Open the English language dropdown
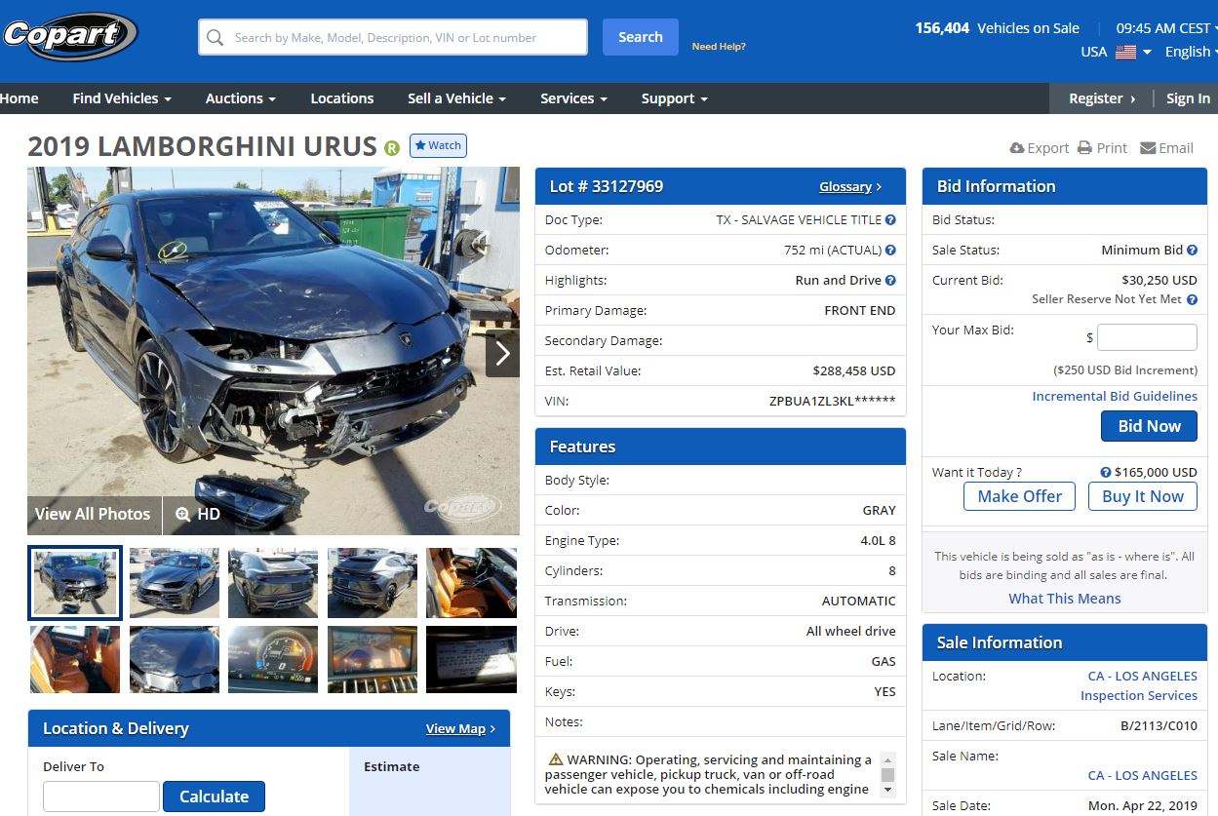The height and width of the screenshot is (816, 1218). [x=1191, y=52]
